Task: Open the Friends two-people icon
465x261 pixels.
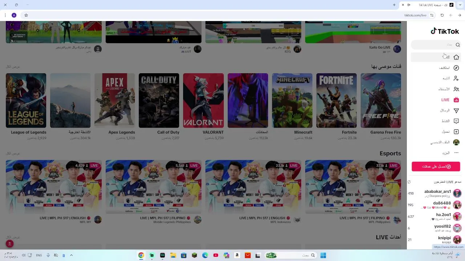Action: 456,89
